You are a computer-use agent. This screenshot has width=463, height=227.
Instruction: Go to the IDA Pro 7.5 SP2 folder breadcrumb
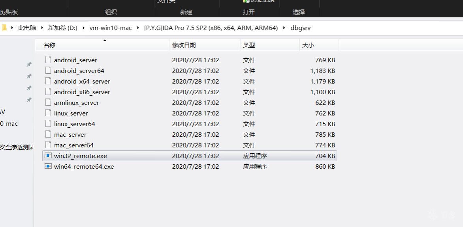pos(211,28)
